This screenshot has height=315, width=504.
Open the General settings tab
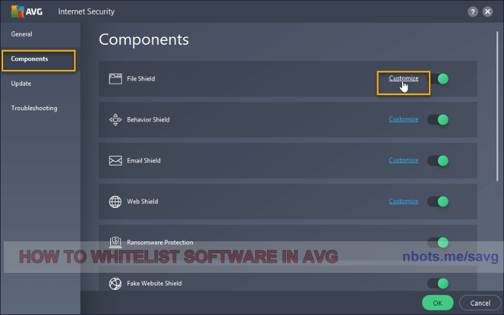click(40, 34)
